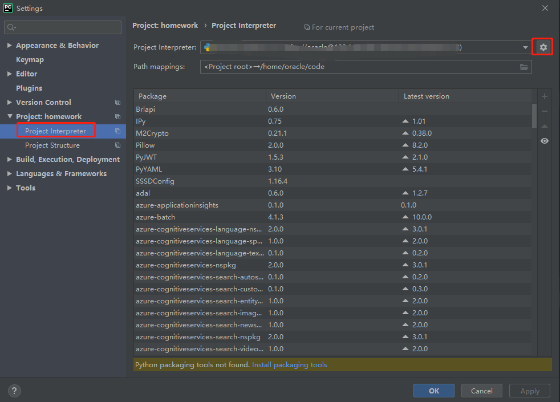Expand the Editor settings section
Screen dimensions: 560x402
point(10,74)
